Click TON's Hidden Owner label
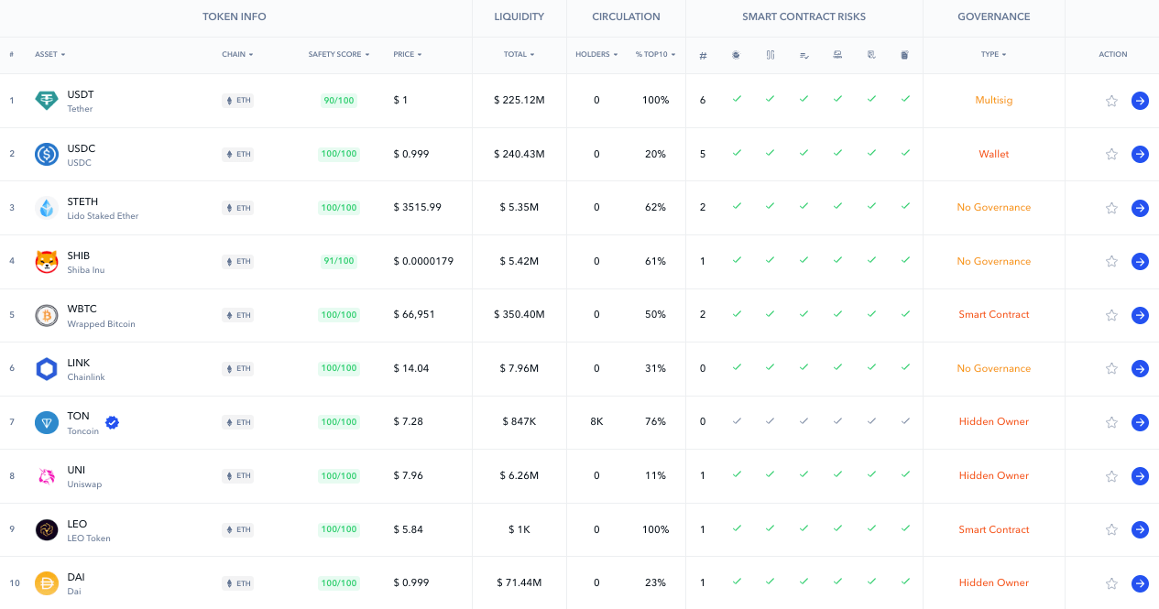The image size is (1159, 609). (x=994, y=422)
